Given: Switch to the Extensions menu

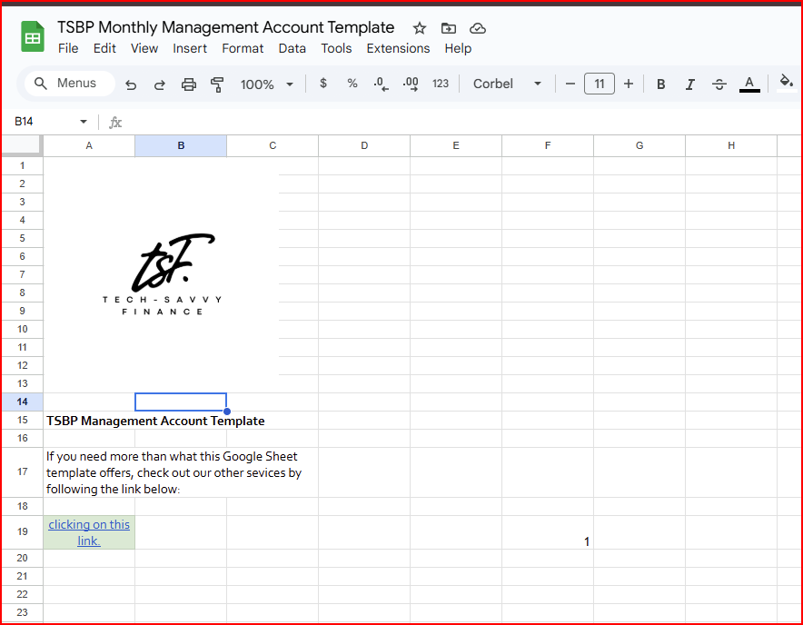Looking at the screenshot, I should click(x=398, y=48).
